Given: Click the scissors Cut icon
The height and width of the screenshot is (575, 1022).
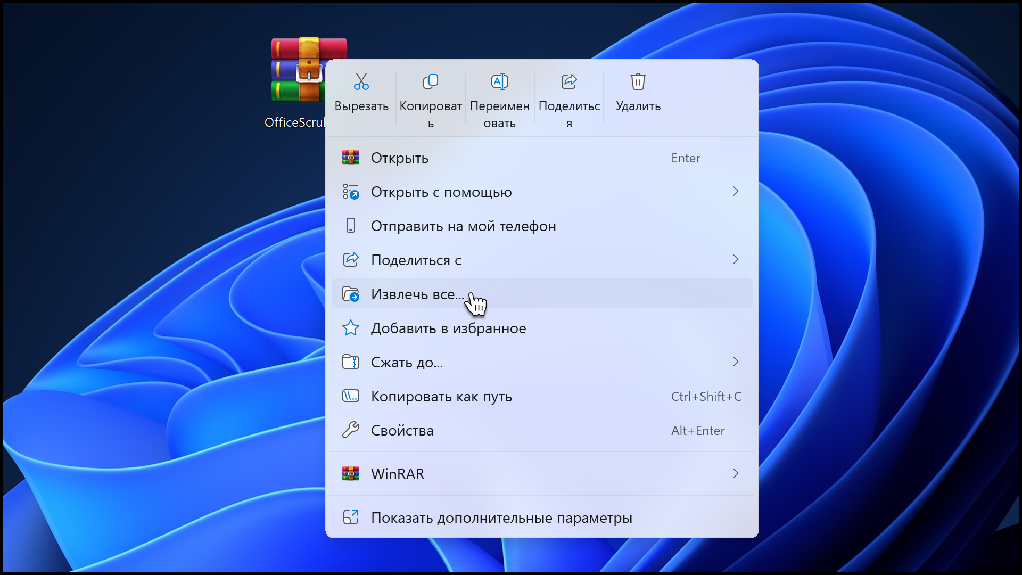Looking at the screenshot, I should [x=361, y=82].
